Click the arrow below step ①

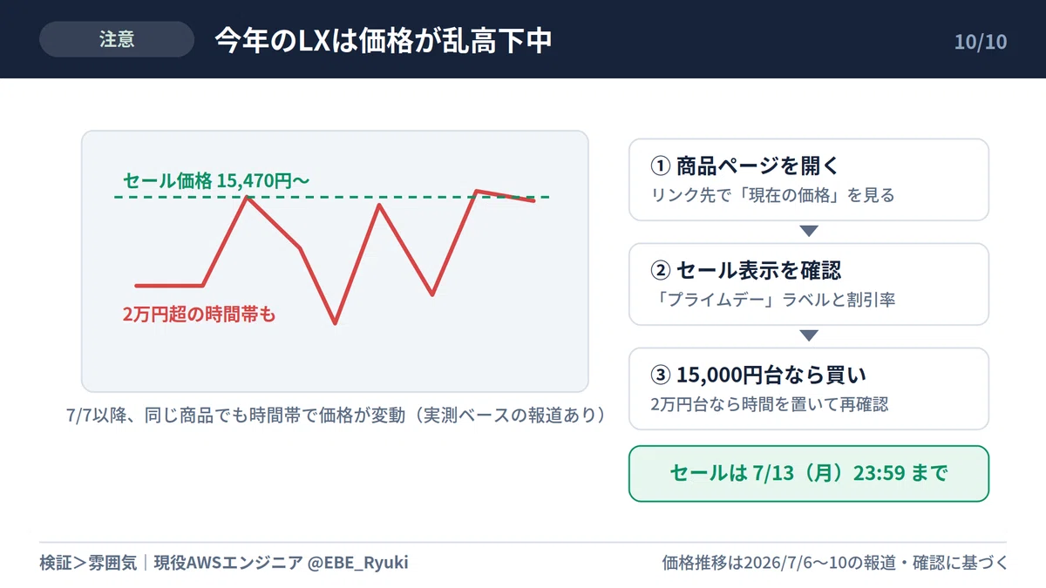point(809,231)
